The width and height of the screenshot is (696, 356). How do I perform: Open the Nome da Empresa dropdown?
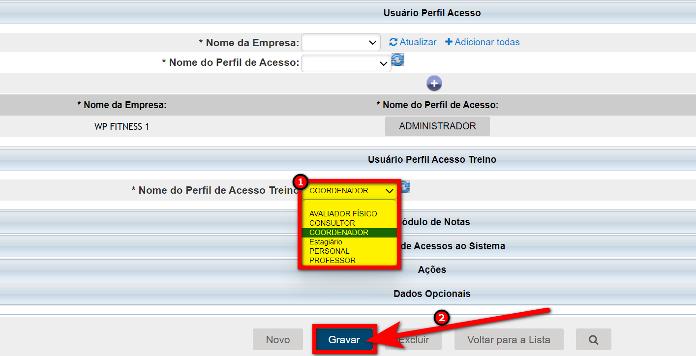click(x=341, y=43)
